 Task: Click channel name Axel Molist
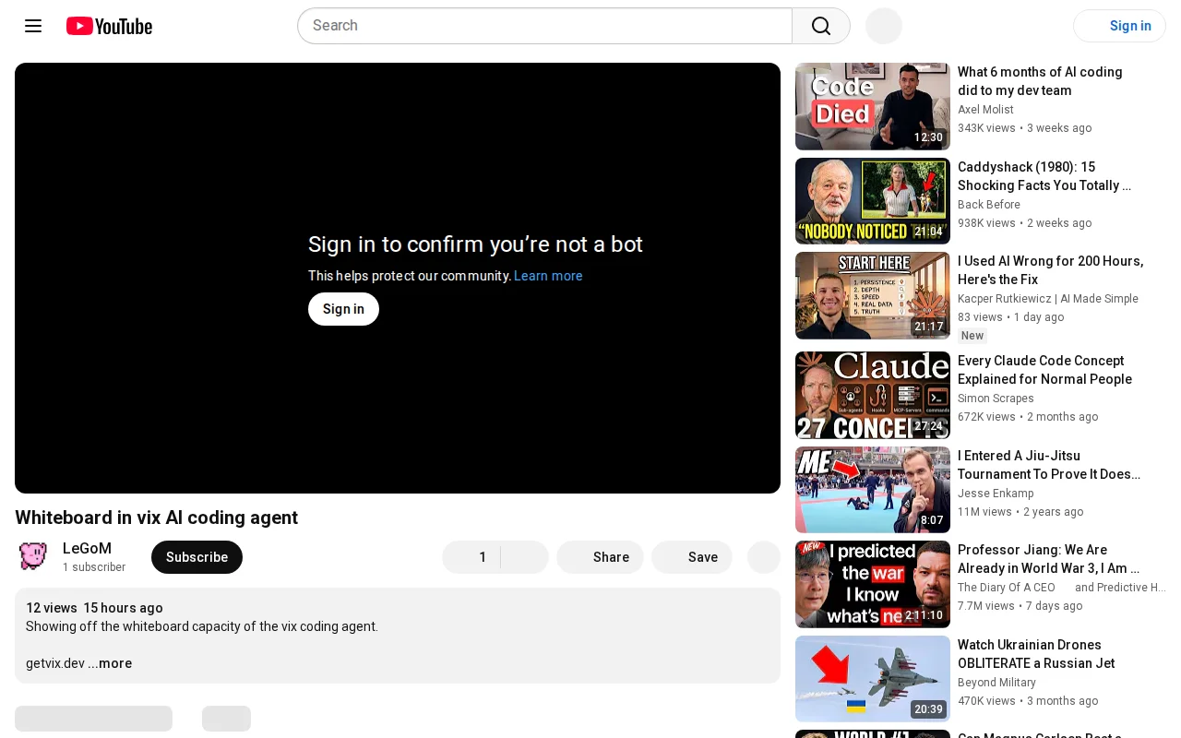click(985, 110)
